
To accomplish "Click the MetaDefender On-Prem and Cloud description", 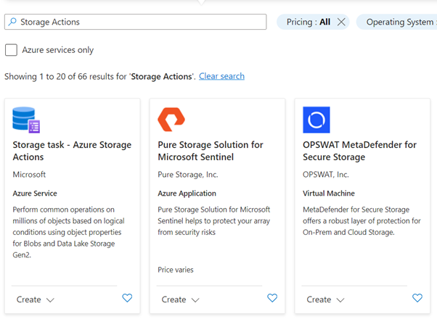I will tap(362, 220).
